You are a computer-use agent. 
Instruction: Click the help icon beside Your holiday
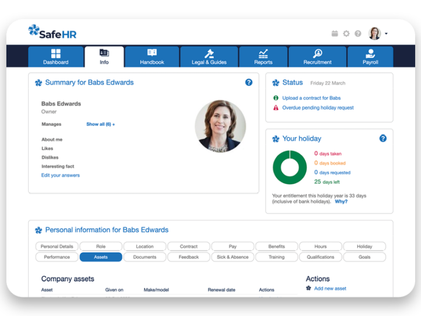[383, 139]
